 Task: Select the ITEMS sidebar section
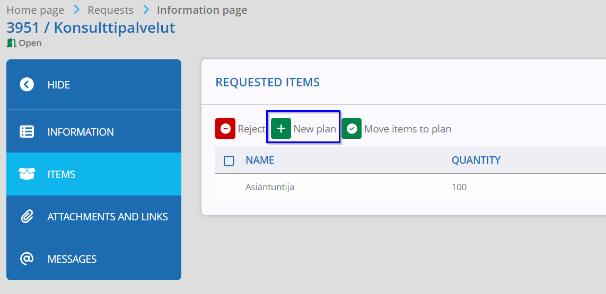pos(94,174)
